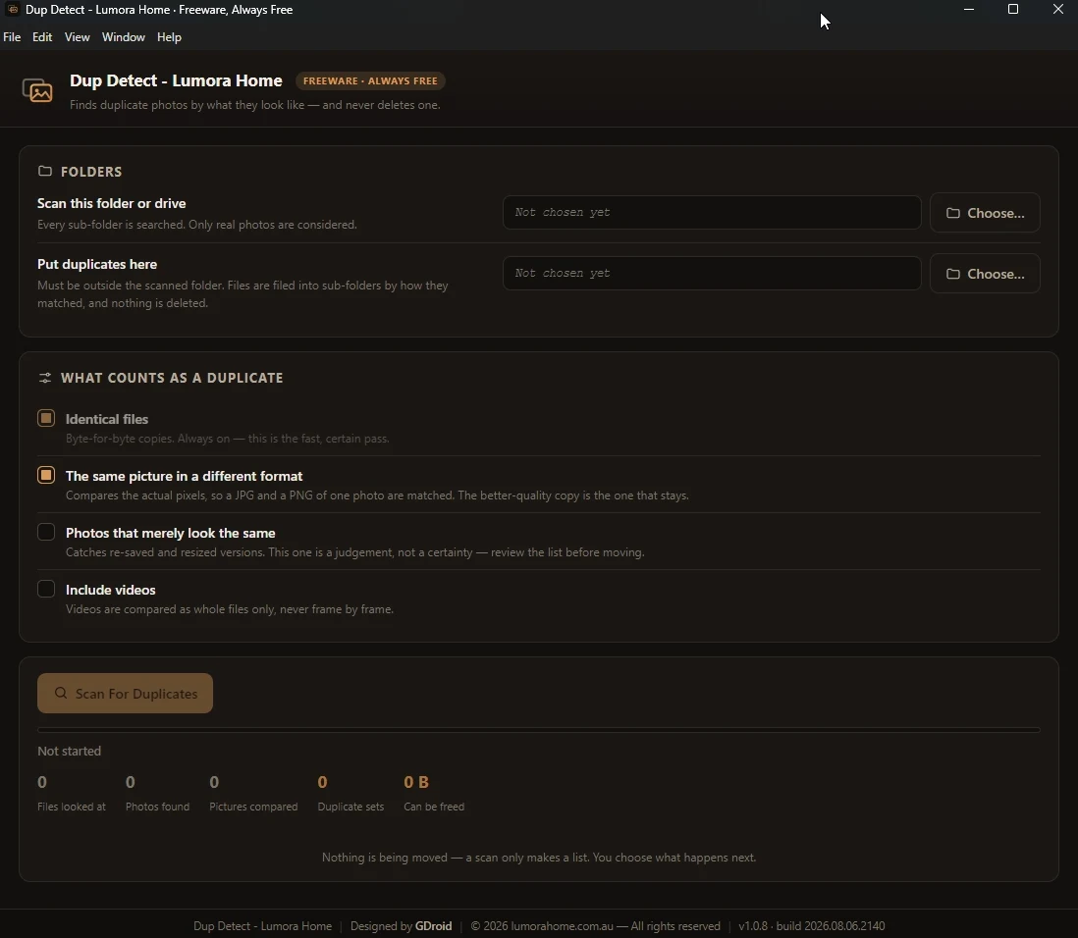Click the sliders icon beside What Counts
1078x938 pixels.
(x=45, y=378)
